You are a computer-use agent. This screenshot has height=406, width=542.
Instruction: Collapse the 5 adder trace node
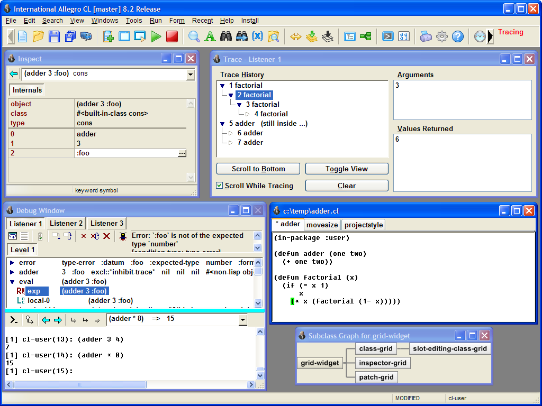[x=222, y=124]
